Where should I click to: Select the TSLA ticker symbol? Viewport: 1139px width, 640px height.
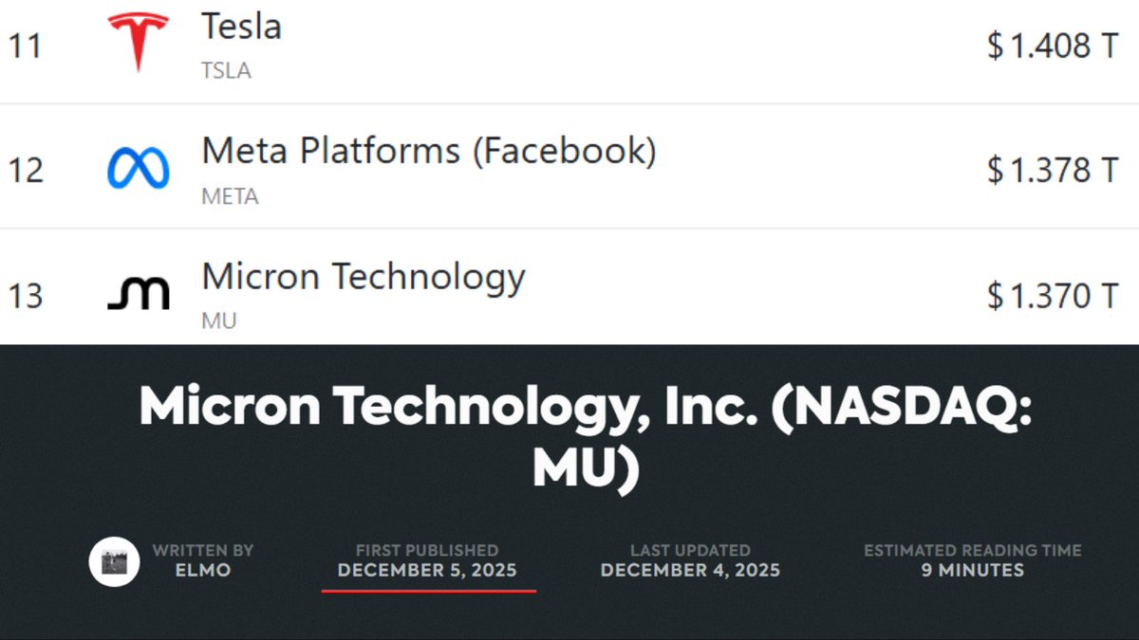click(x=226, y=71)
